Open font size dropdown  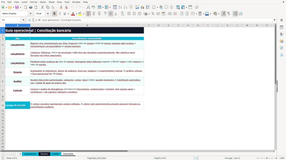point(48,14)
